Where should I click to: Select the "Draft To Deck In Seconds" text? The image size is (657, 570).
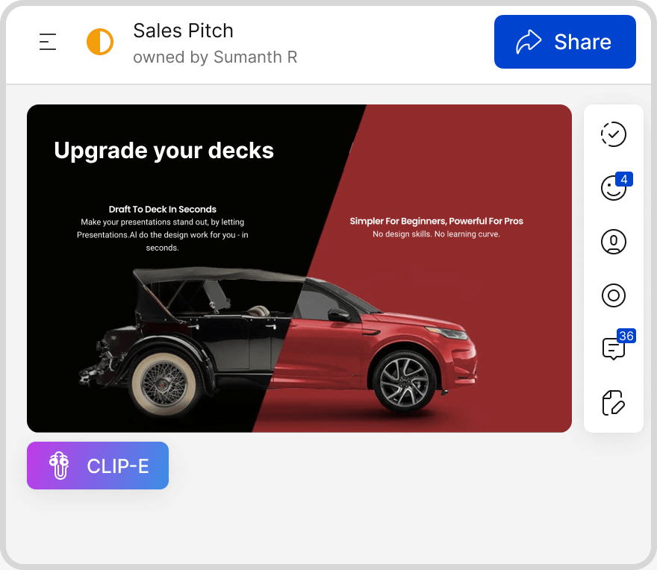(x=163, y=210)
